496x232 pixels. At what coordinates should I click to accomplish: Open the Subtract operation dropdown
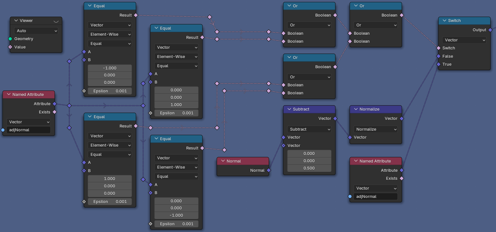pos(309,129)
